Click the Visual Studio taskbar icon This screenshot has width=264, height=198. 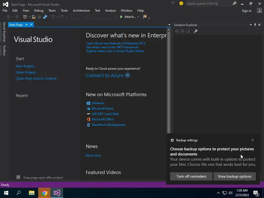point(57,193)
